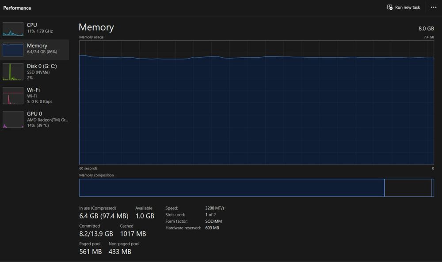Click the Hardware reserved value 609 MB
The height and width of the screenshot is (262, 442).
(212, 228)
